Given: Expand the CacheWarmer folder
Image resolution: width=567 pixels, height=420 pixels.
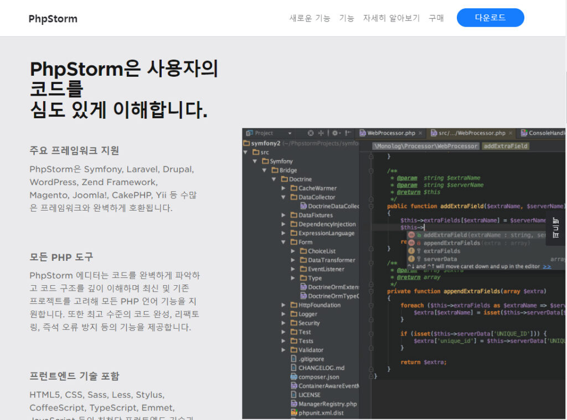Looking at the screenshot, I should 284,188.
